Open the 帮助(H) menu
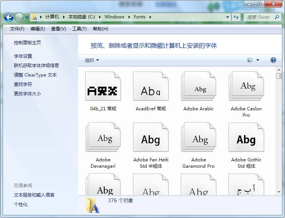This screenshot has width=285, height=218. click(x=100, y=29)
